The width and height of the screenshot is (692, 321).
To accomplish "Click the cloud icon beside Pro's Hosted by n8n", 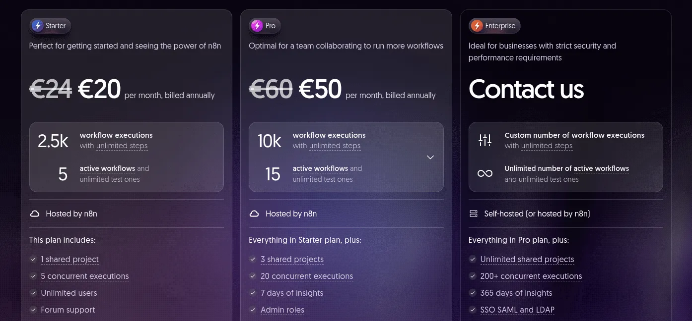I will pos(254,214).
